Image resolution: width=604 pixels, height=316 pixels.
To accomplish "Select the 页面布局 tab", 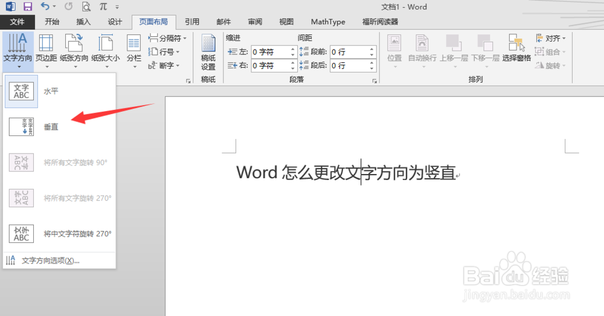I will 153,22.
